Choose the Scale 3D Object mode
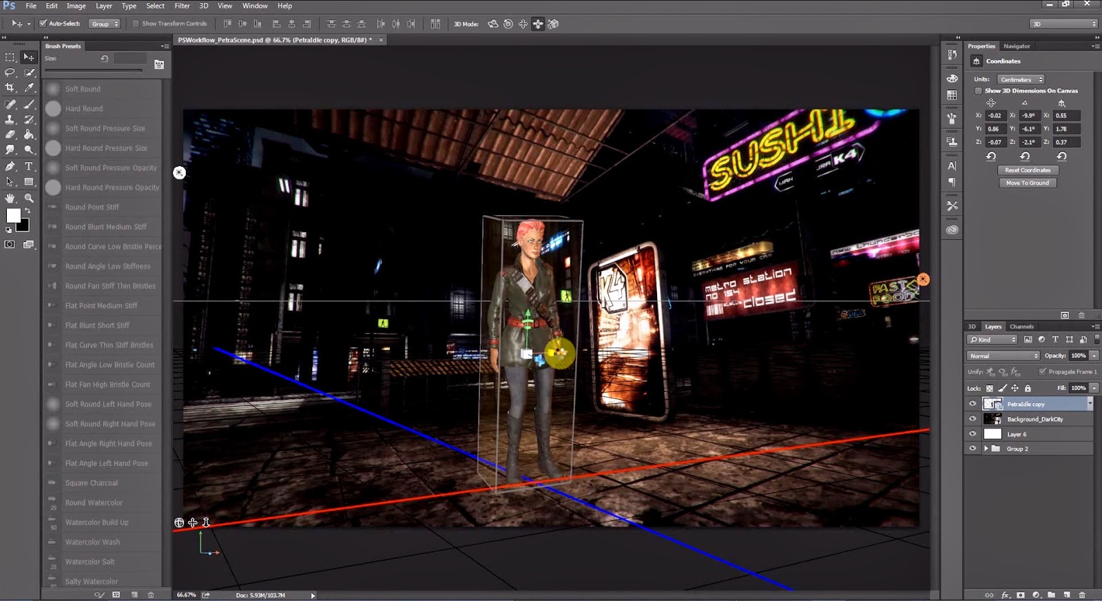 [553, 23]
